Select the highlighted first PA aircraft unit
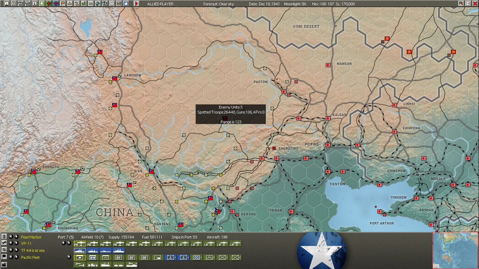 (80, 244)
